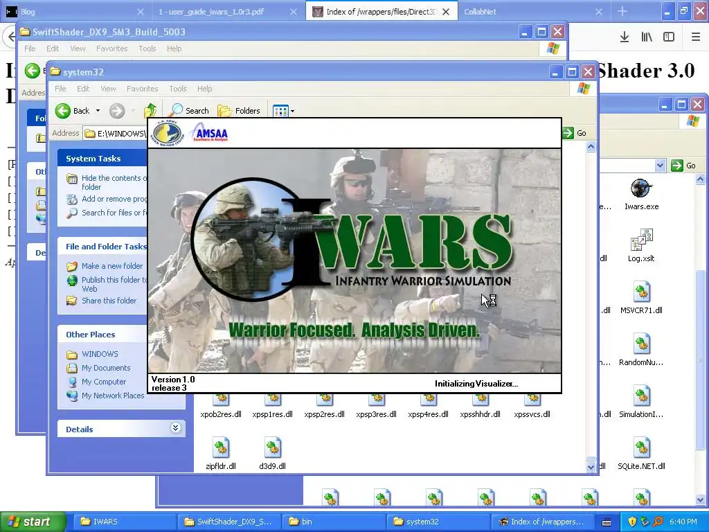Switch to system32 taskbar button
Viewport: 709px width, 532px height.
click(x=438, y=522)
